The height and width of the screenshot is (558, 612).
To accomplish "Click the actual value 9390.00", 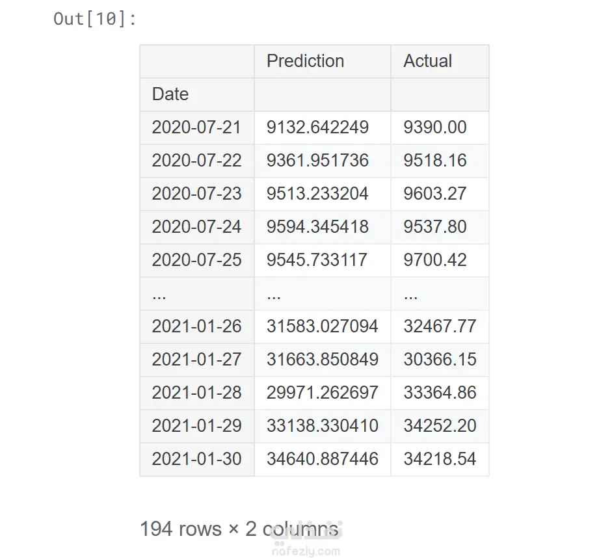I will [x=434, y=127].
